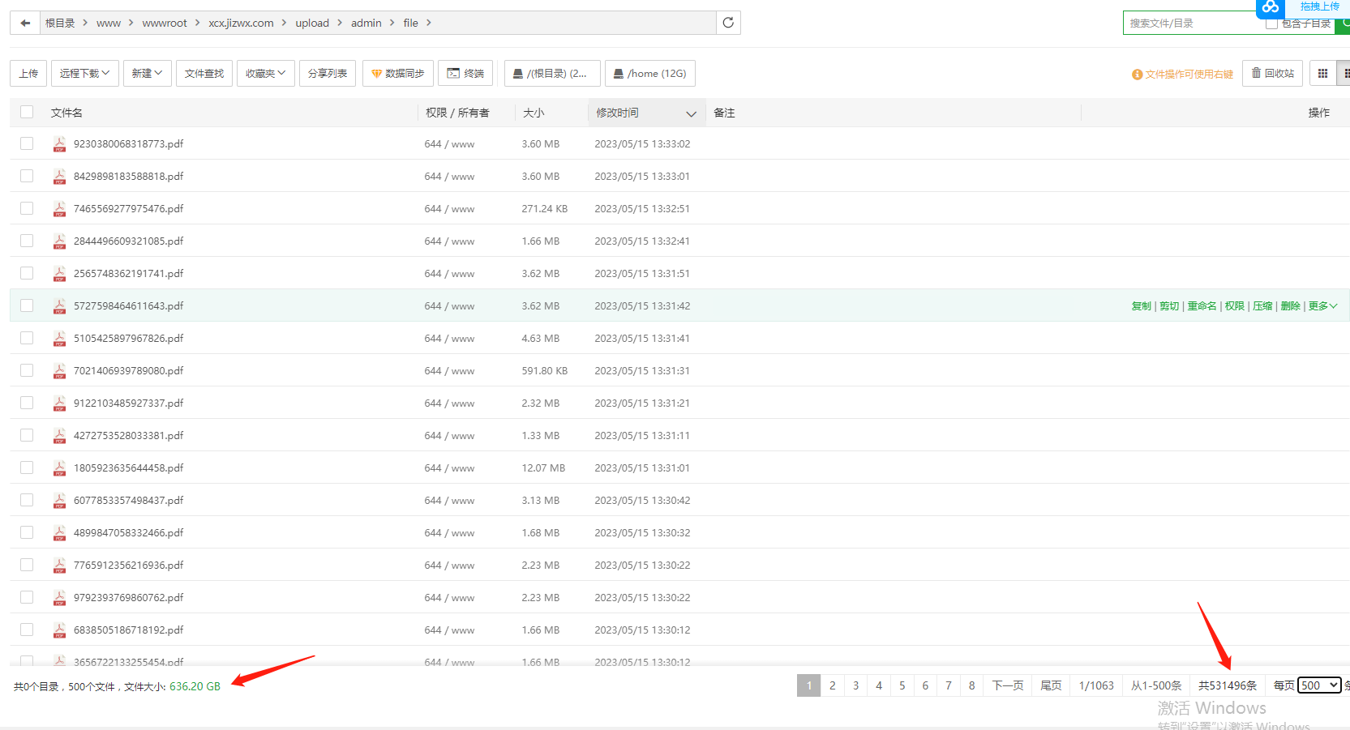
Task: Click PDF icon of 4899847058332466.pdf
Action: point(59,533)
